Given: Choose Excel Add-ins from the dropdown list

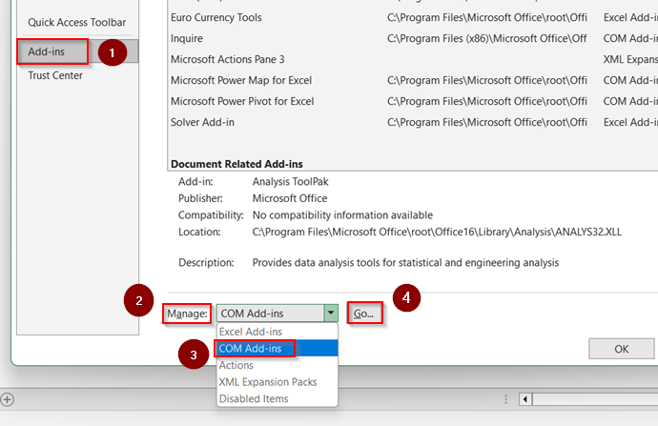Looking at the screenshot, I should (x=277, y=332).
